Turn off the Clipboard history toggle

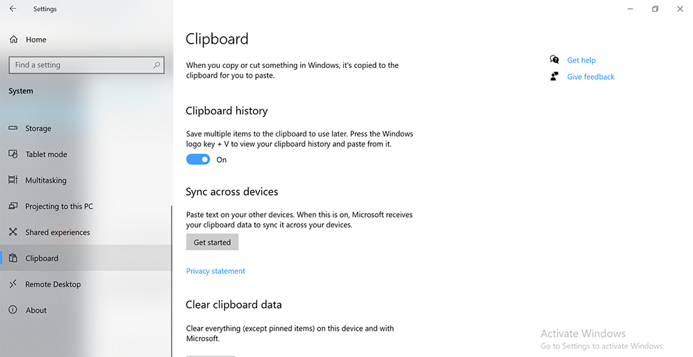pyautogui.click(x=198, y=159)
